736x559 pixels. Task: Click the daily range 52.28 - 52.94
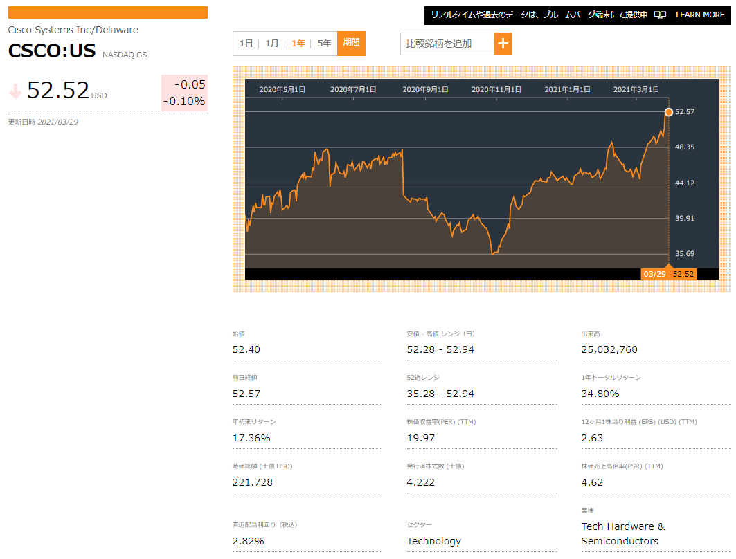(x=440, y=349)
